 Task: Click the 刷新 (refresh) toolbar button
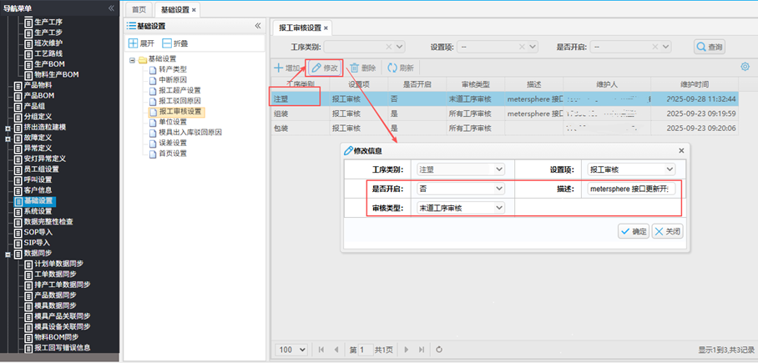tap(400, 68)
